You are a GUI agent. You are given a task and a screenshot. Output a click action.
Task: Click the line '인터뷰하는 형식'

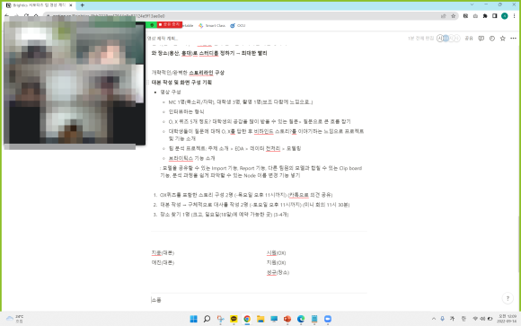(x=186, y=111)
